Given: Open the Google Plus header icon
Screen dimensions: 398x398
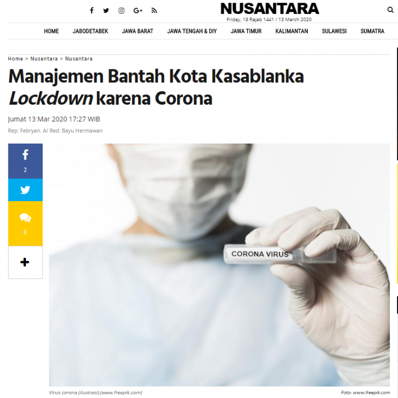Looking at the screenshot, I should click(x=138, y=10).
